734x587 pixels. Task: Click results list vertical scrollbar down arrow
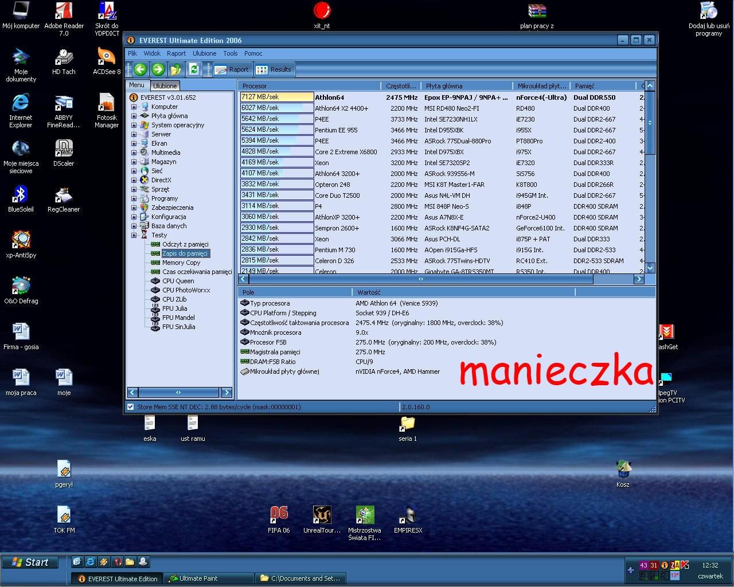click(650, 268)
